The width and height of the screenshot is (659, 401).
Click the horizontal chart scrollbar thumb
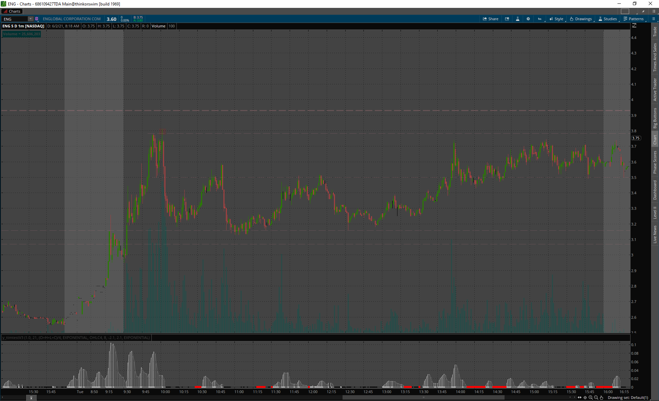click(x=423, y=398)
